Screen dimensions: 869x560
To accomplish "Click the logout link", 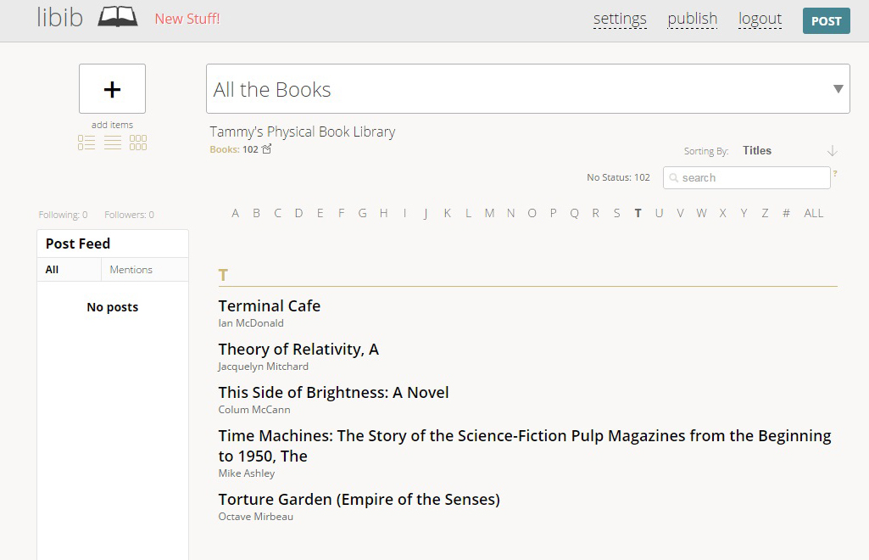I will click(760, 19).
